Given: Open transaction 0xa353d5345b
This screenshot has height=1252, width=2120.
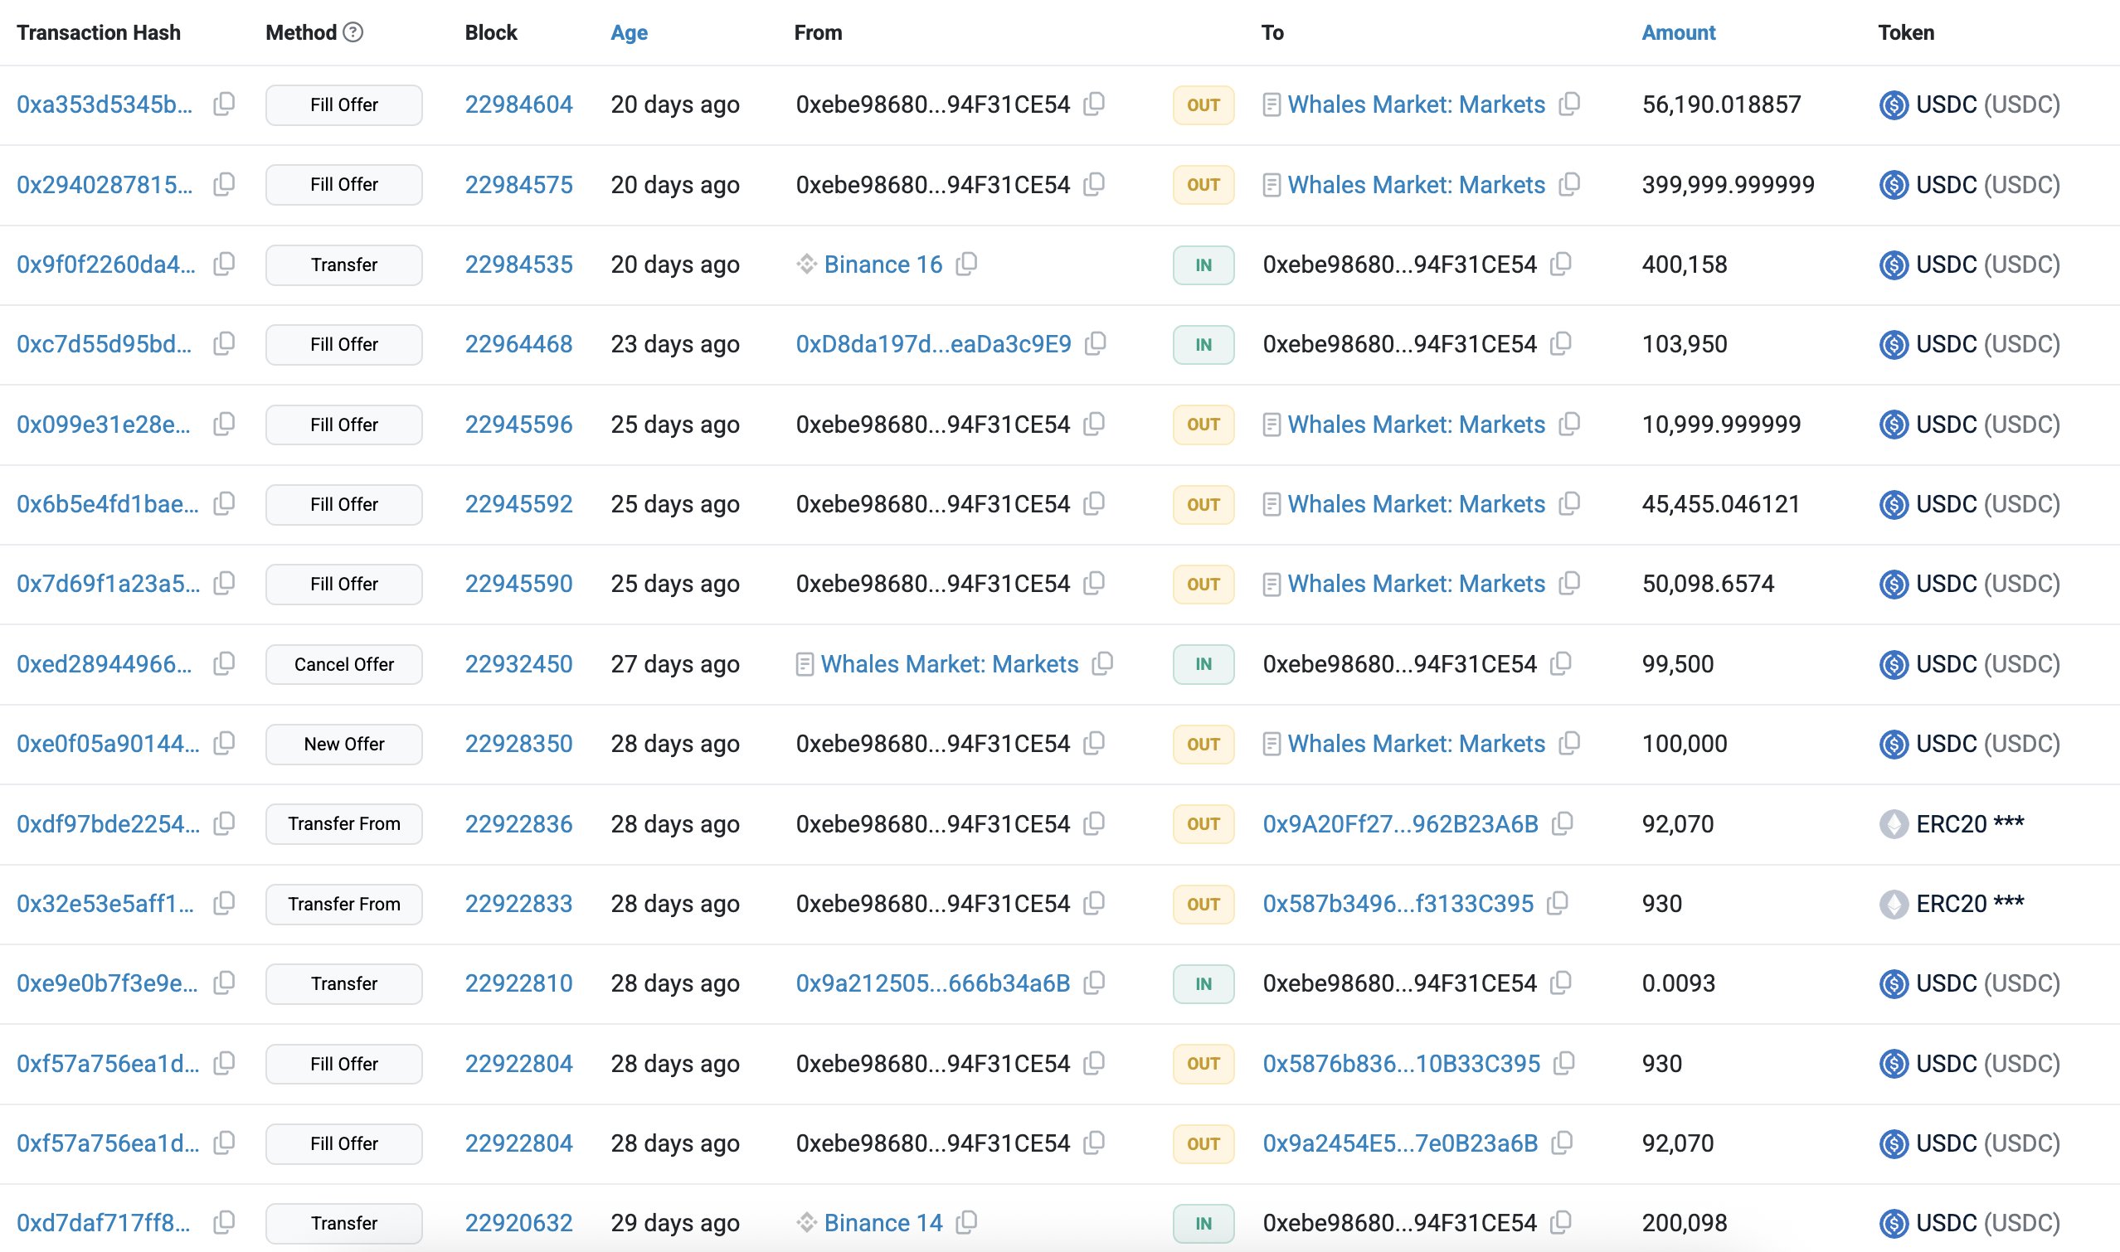Looking at the screenshot, I should (105, 104).
